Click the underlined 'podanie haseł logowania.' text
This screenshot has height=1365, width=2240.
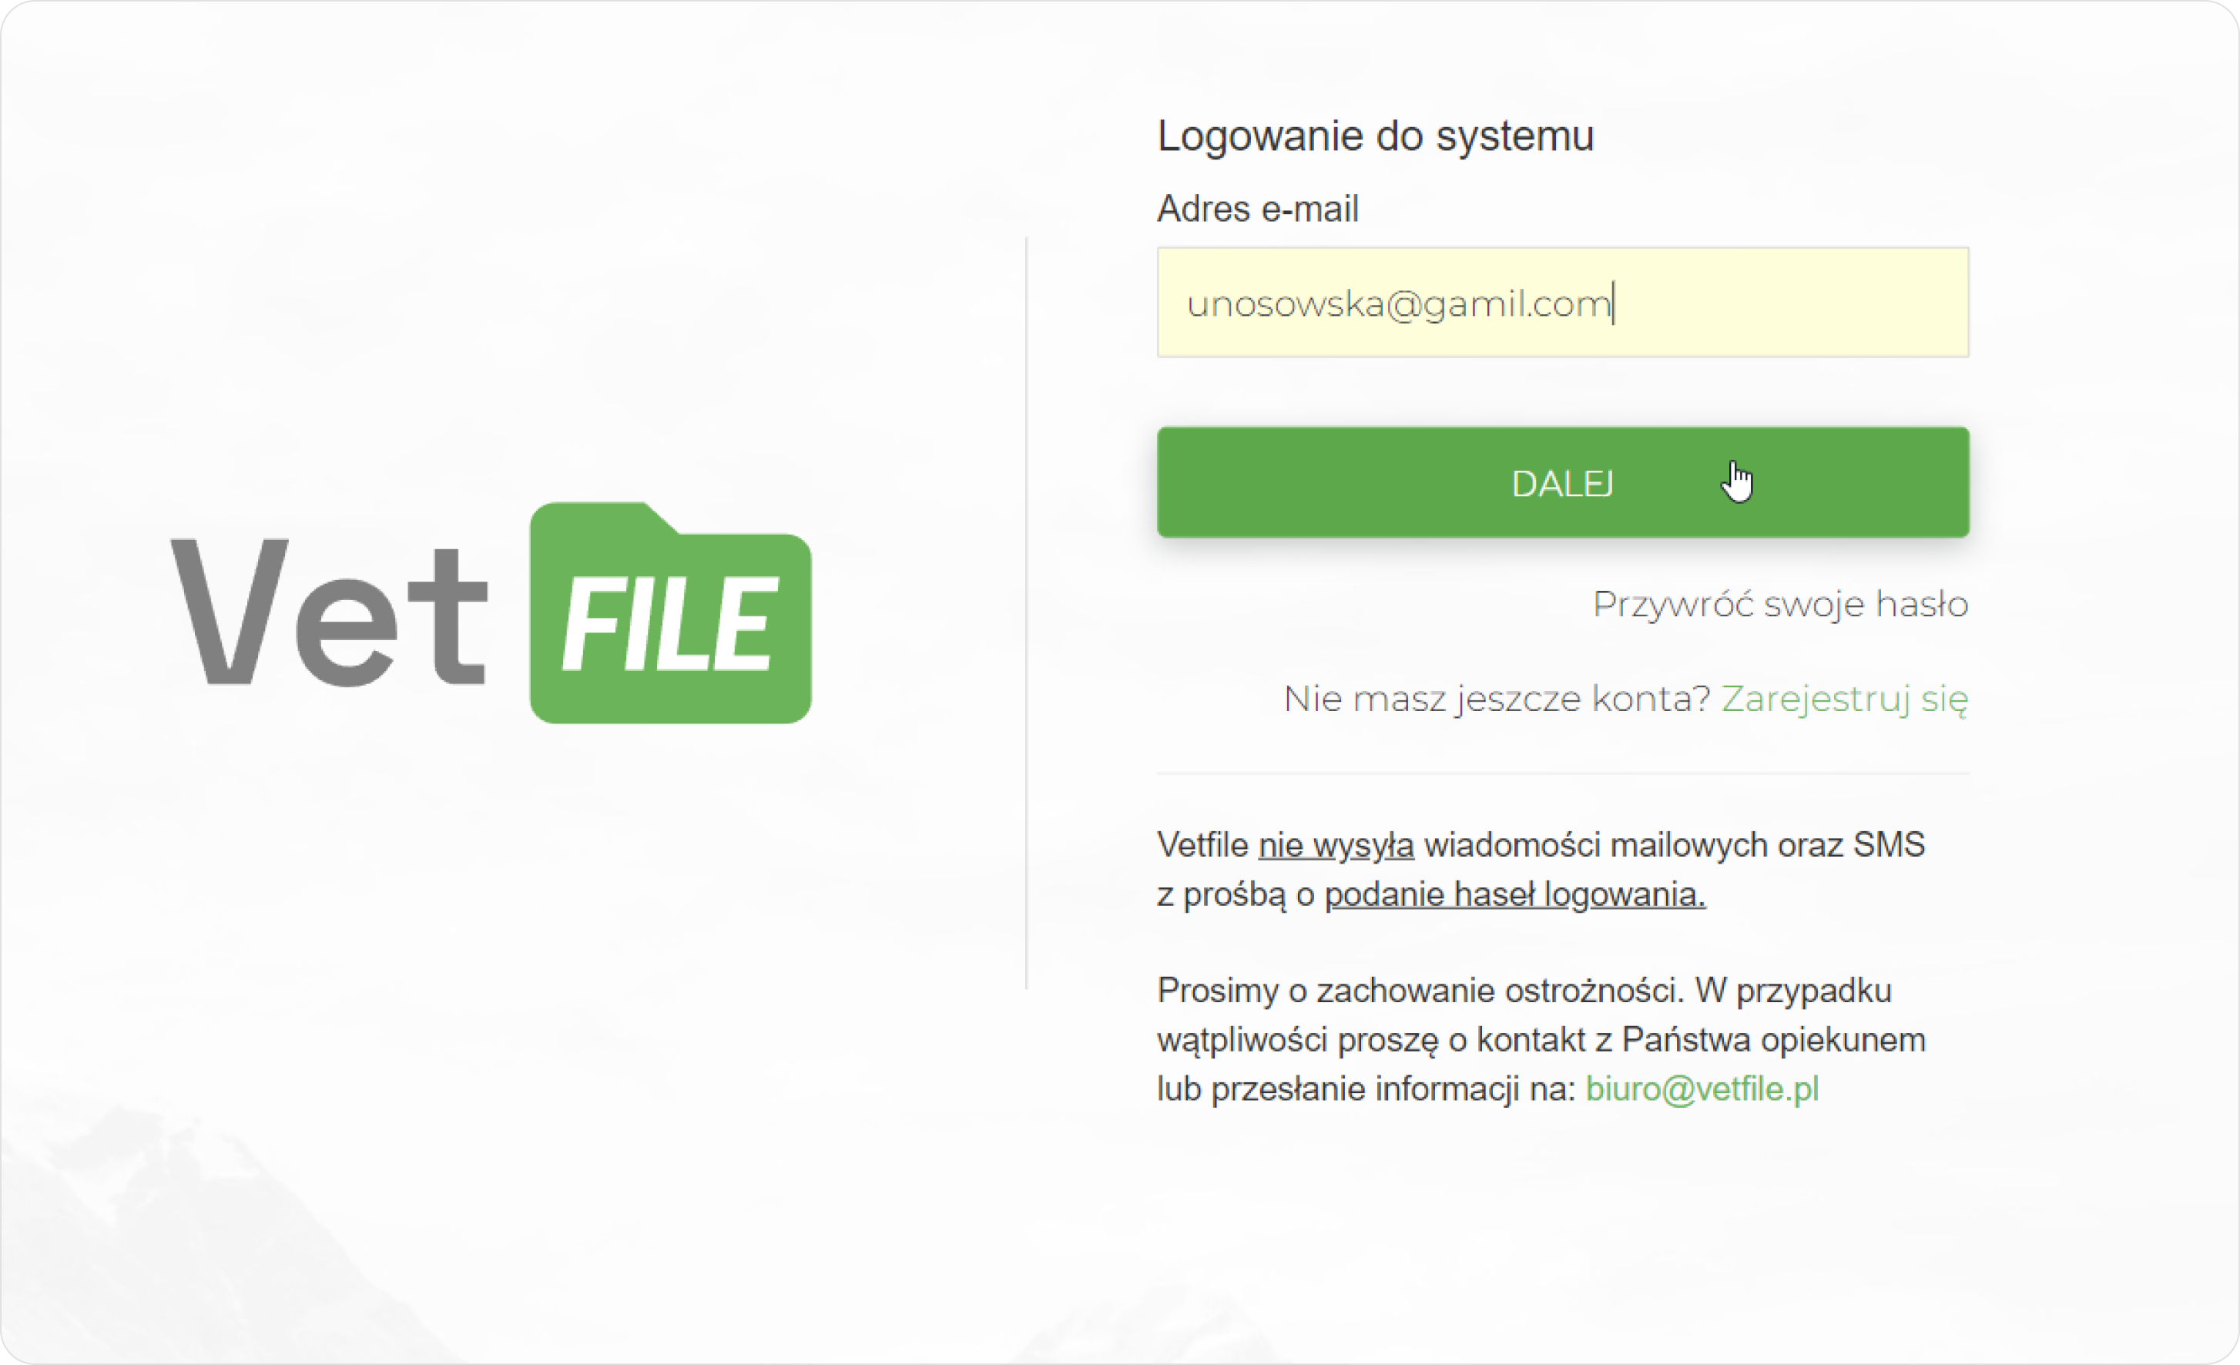coord(1514,894)
